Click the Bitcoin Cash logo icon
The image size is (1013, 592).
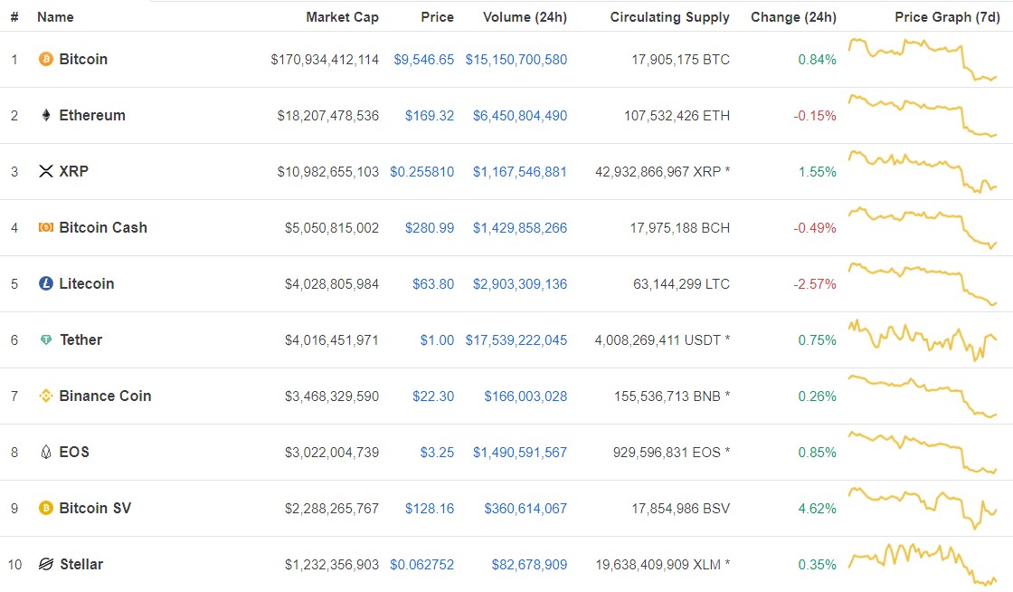(45, 227)
